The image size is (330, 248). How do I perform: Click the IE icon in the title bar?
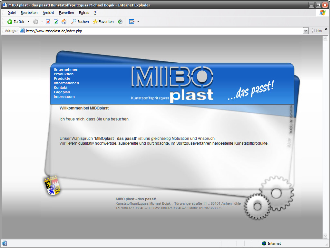(x=5, y=5)
